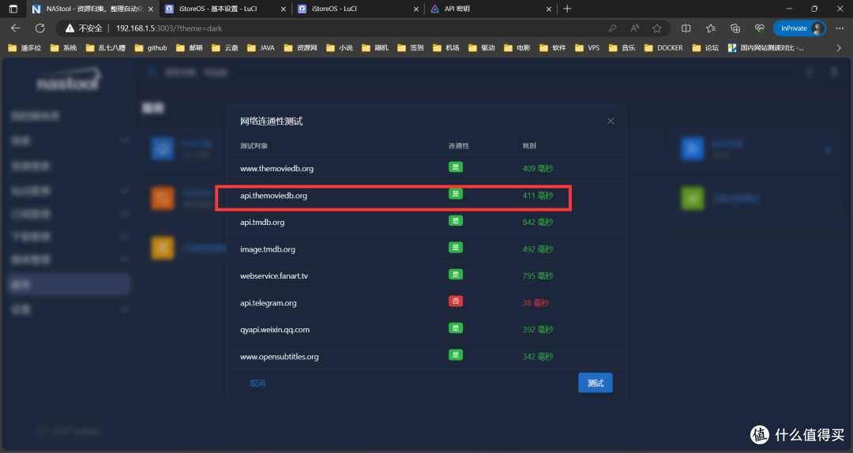This screenshot has height=453, width=853.
Task: Open the VPS bookmark folder
Action: click(x=587, y=48)
